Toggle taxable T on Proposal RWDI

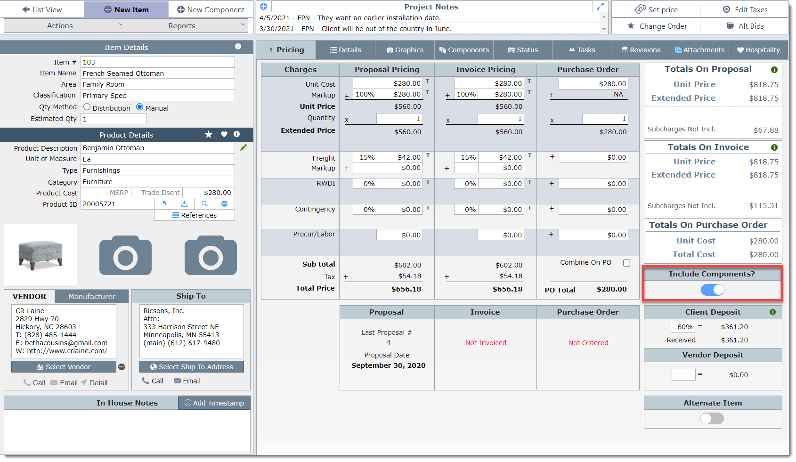click(428, 181)
